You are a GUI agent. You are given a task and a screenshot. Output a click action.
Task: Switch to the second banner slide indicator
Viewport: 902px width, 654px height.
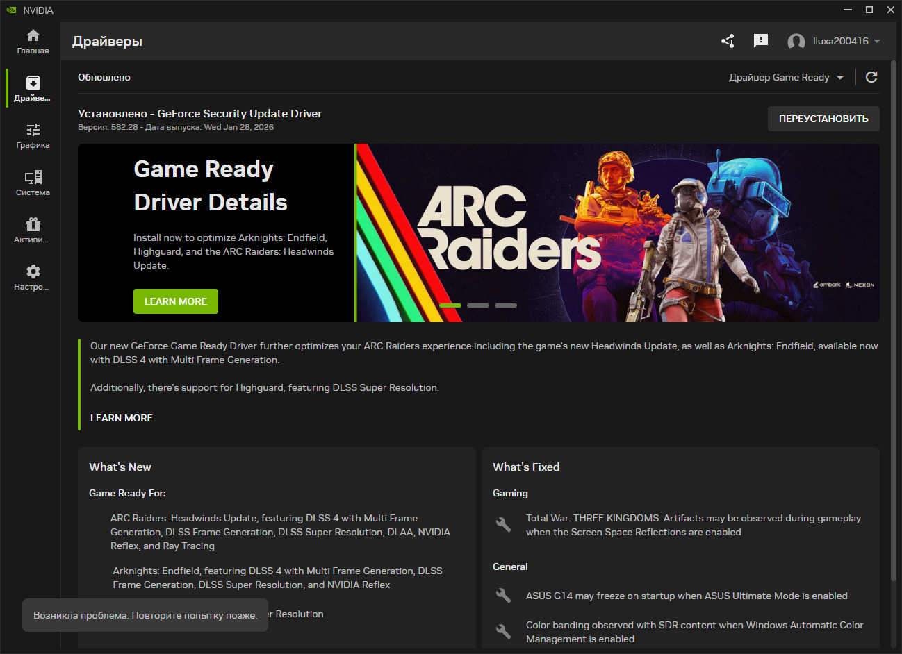pos(478,305)
